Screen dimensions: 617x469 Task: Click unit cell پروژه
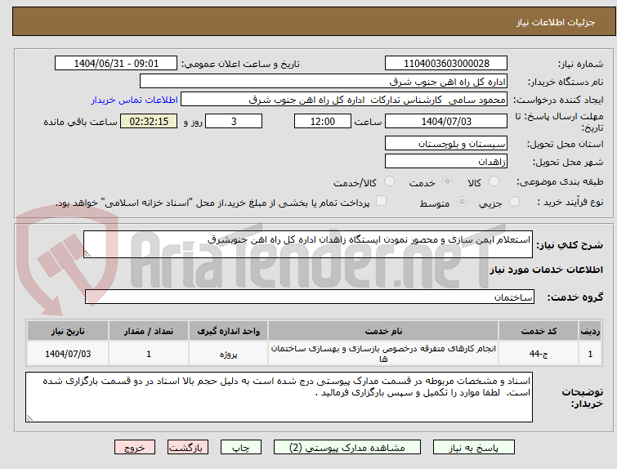[x=228, y=354]
